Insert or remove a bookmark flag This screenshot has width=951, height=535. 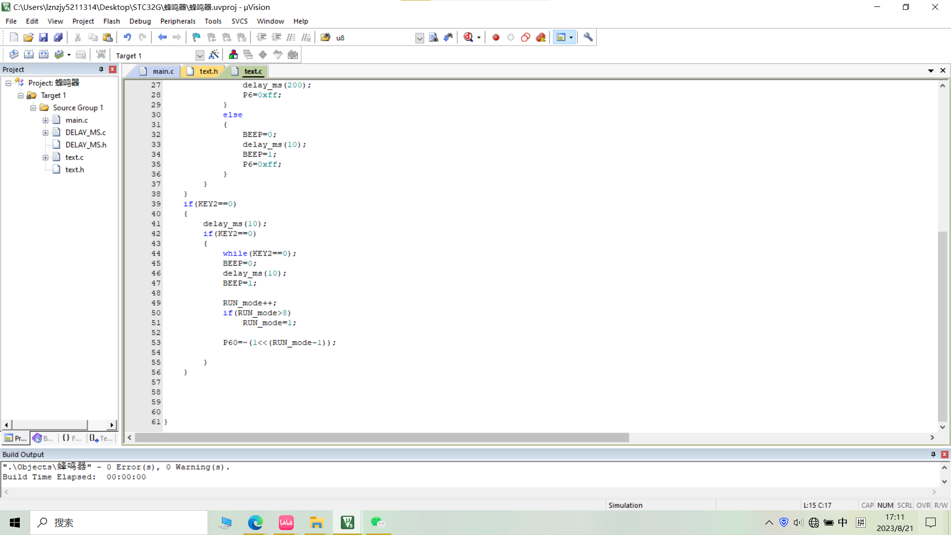(x=197, y=37)
